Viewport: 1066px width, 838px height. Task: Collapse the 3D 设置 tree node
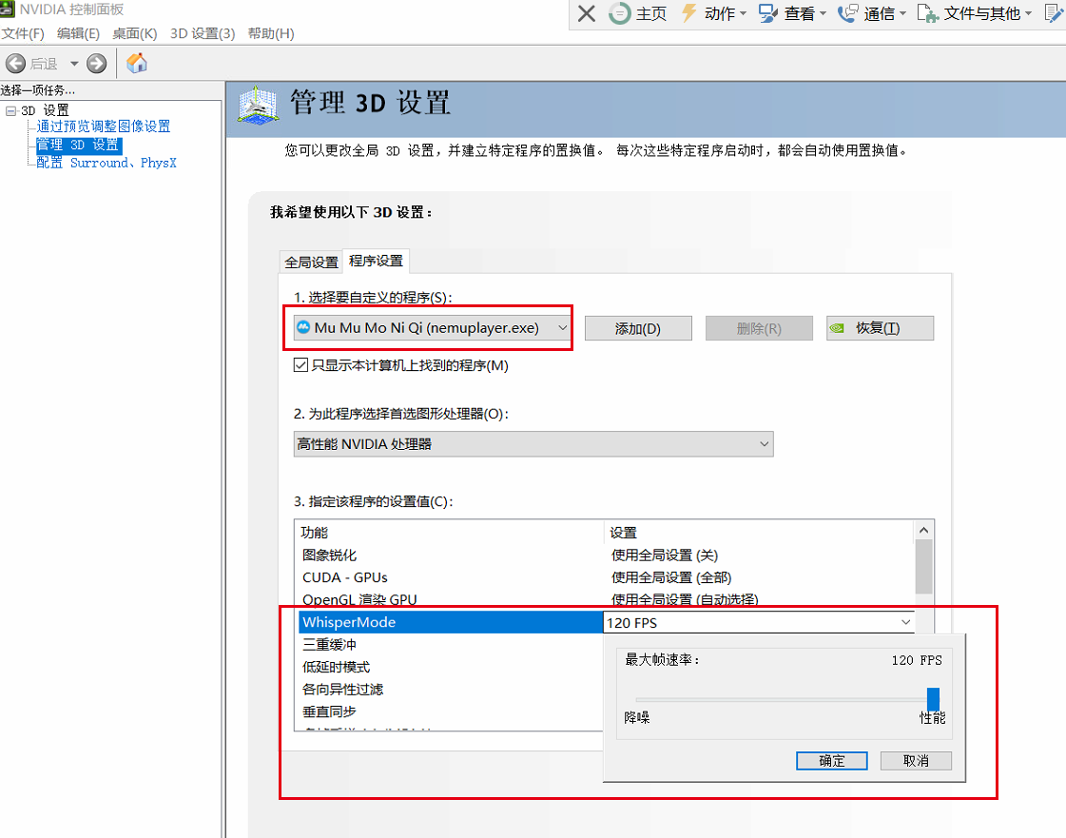tap(10, 110)
